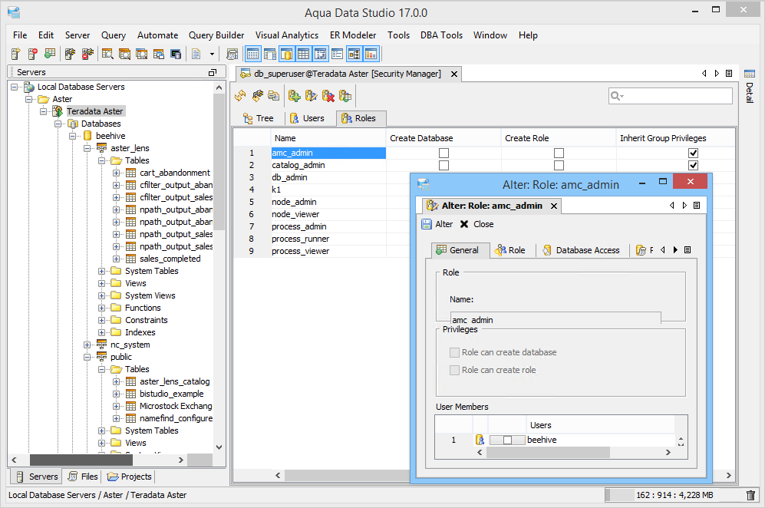
Task: Click the Close button in Alter dialog
Action: pos(476,224)
